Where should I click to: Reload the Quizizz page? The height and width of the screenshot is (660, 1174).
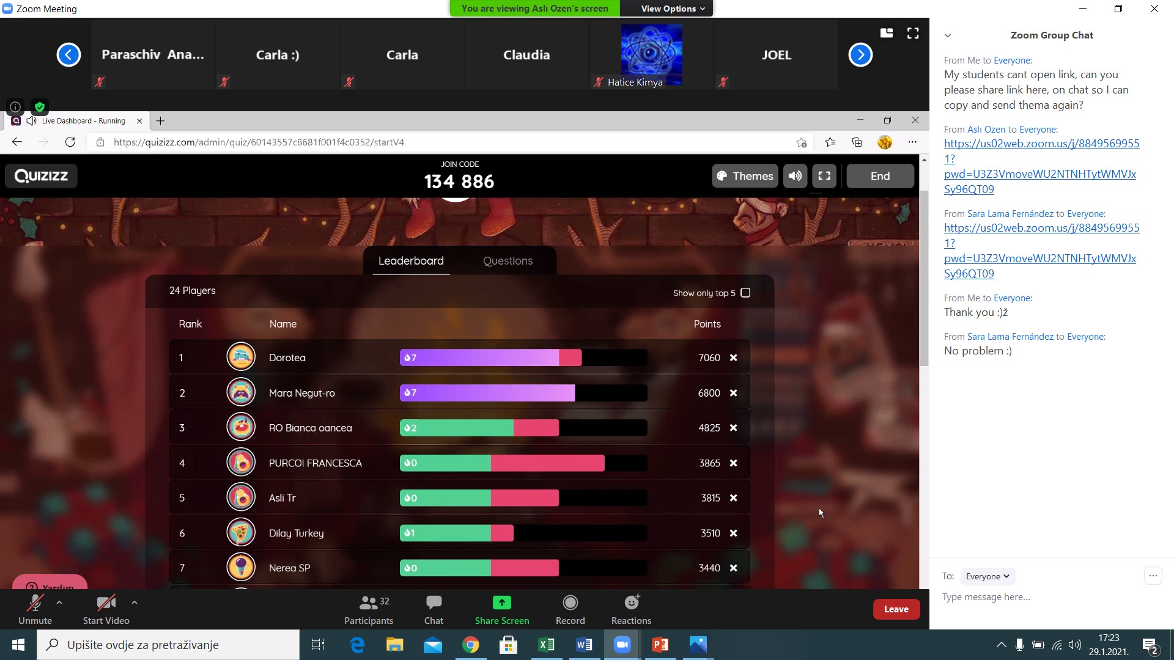pyautogui.click(x=70, y=142)
